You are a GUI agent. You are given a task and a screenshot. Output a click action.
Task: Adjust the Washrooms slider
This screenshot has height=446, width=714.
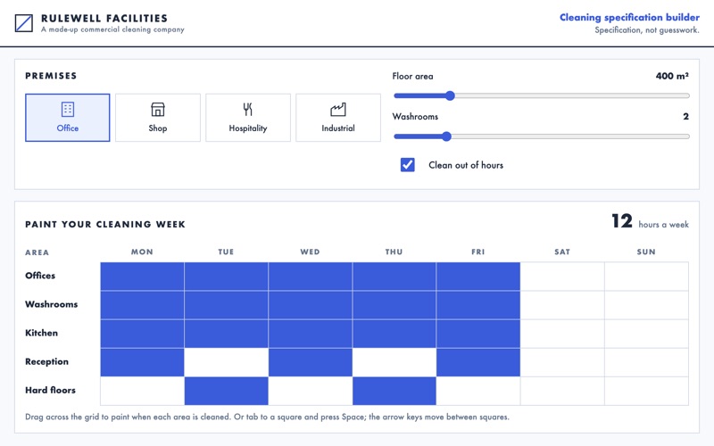(542, 136)
